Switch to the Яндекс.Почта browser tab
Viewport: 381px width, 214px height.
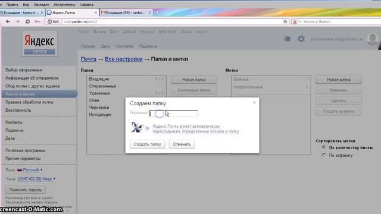click(x=72, y=12)
